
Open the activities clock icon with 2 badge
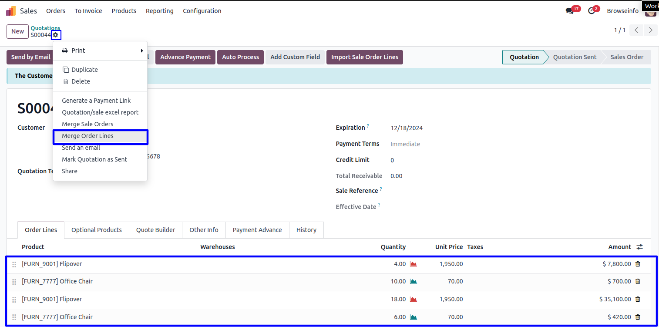[x=592, y=11]
